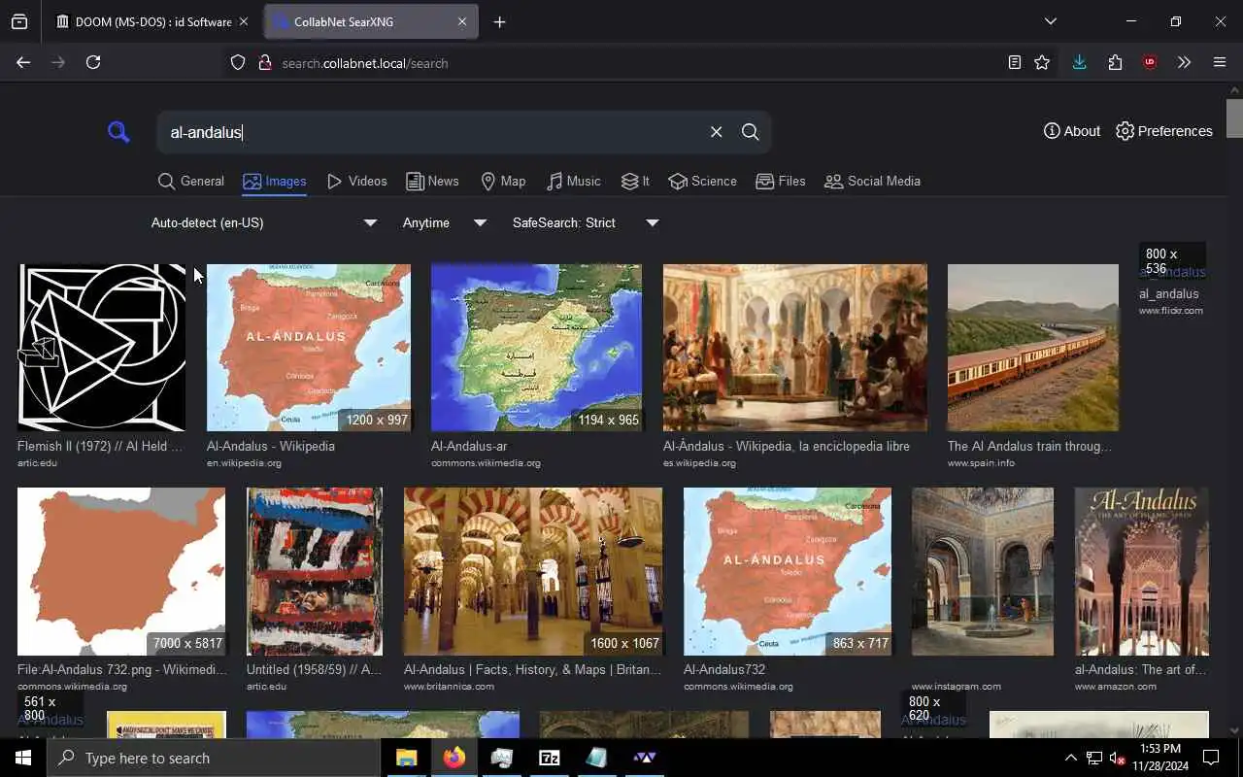Open the Anytime time range dropdown
The height and width of the screenshot is (777, 1243).
[445, 222]
